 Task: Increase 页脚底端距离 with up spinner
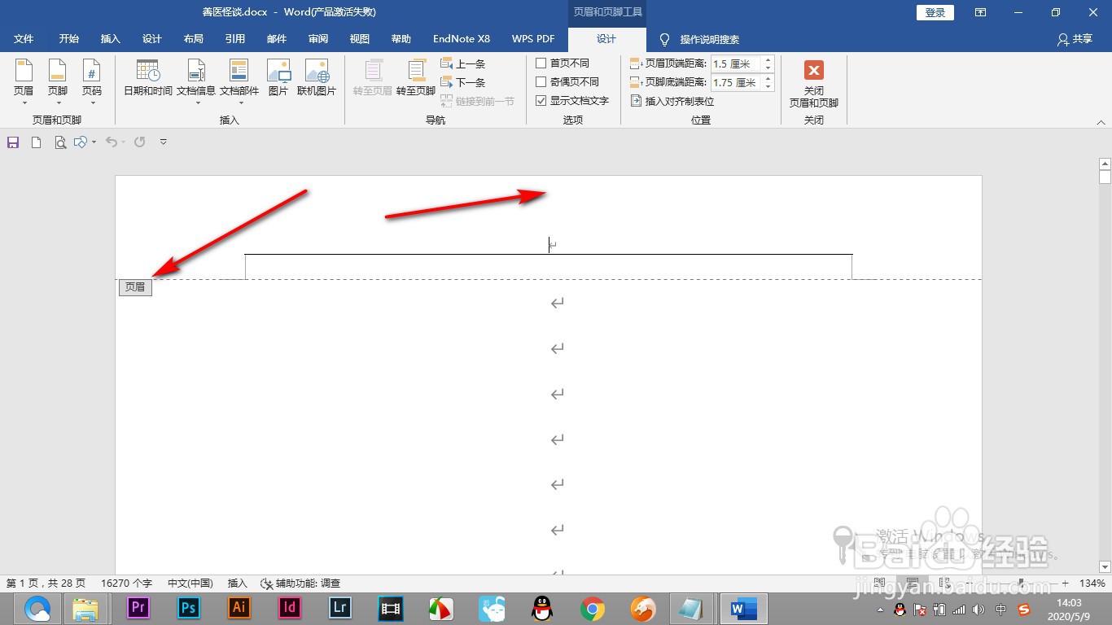(768, 79)
